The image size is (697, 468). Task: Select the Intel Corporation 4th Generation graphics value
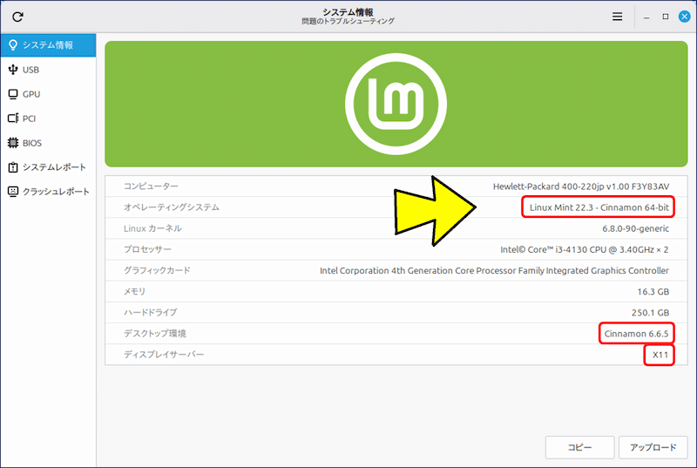[494, 271]
